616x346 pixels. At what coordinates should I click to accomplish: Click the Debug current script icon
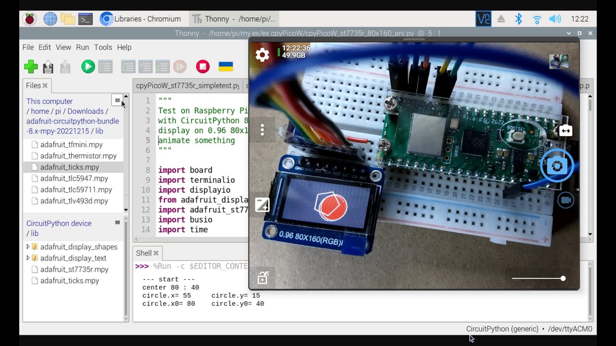(x=105, y=67)
